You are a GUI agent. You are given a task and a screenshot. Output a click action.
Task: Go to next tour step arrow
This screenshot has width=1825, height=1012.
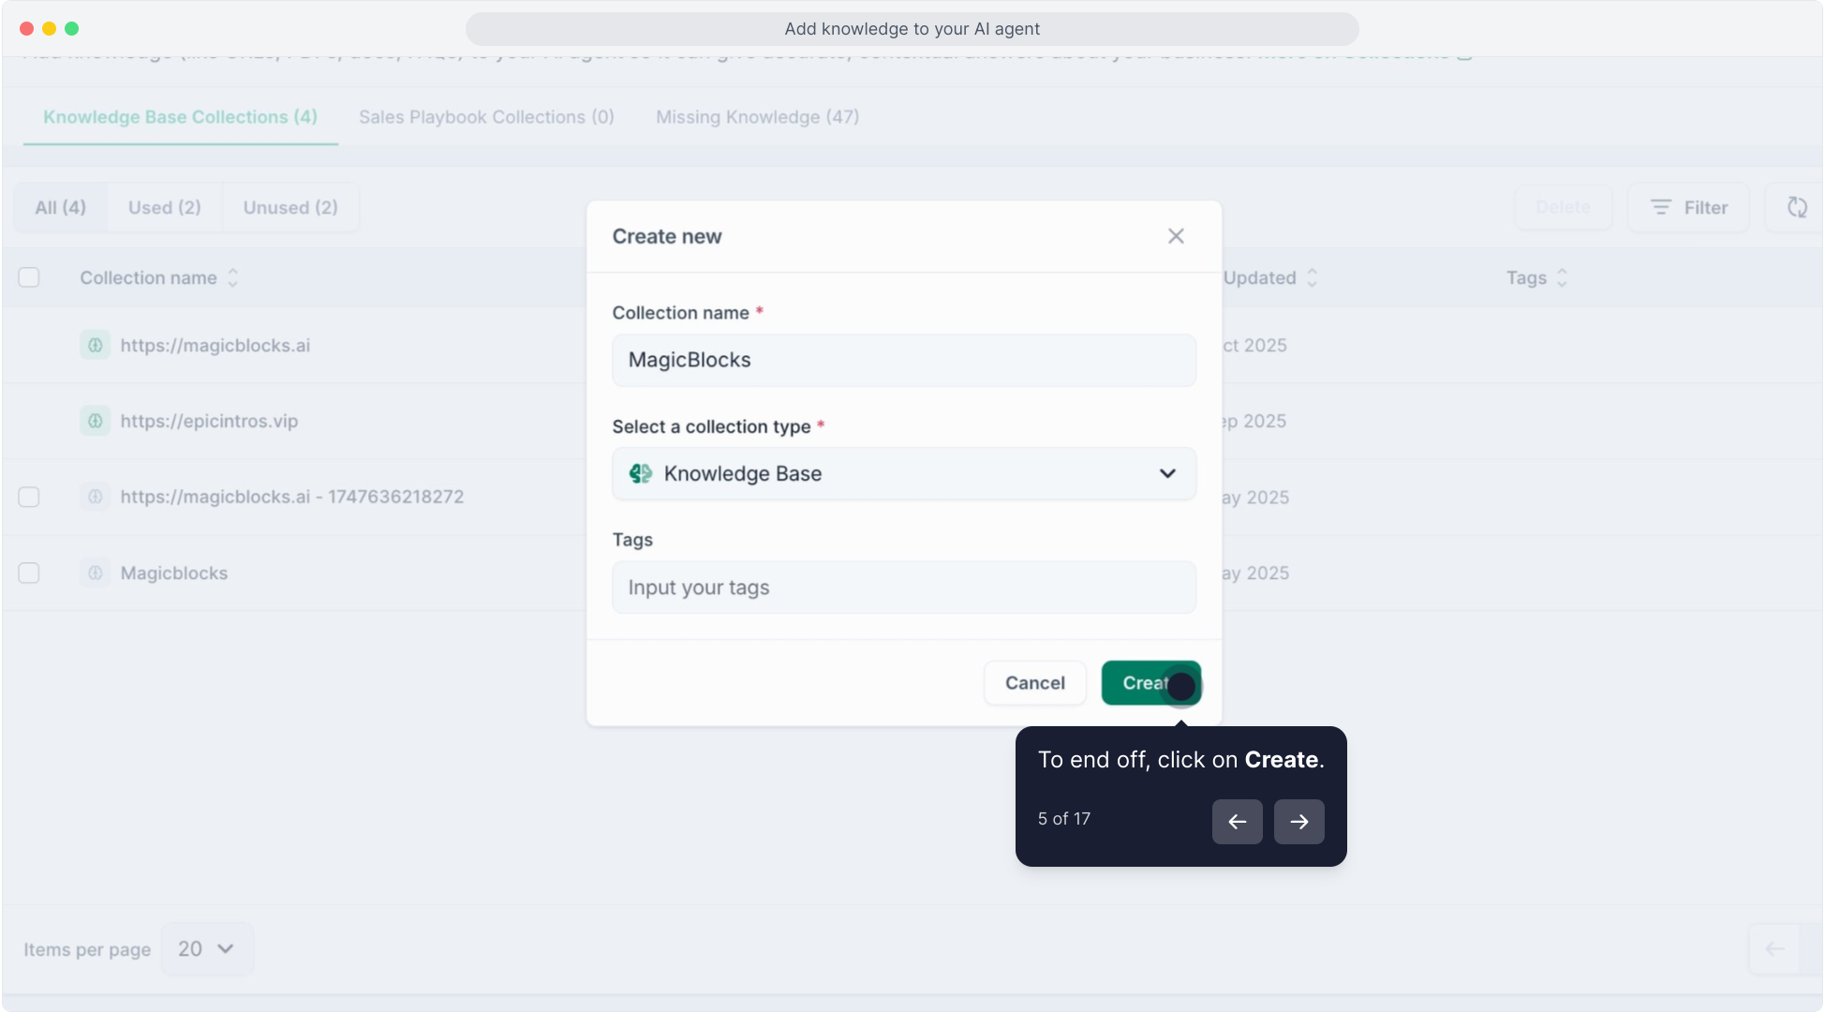(1298, 822)
